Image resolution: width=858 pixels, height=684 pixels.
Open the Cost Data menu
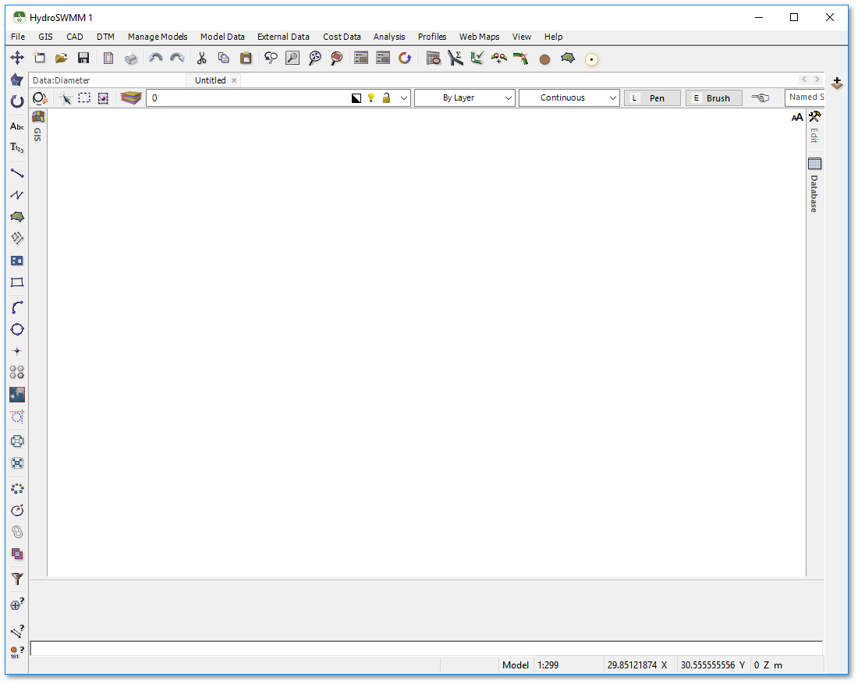point(342,37)
